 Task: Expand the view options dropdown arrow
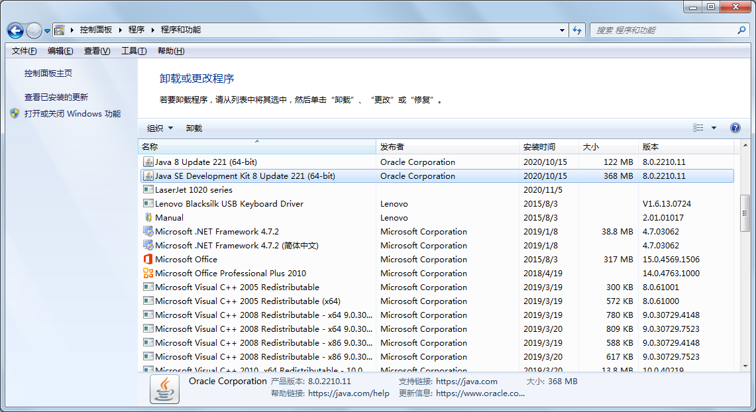tap(714, 128)
